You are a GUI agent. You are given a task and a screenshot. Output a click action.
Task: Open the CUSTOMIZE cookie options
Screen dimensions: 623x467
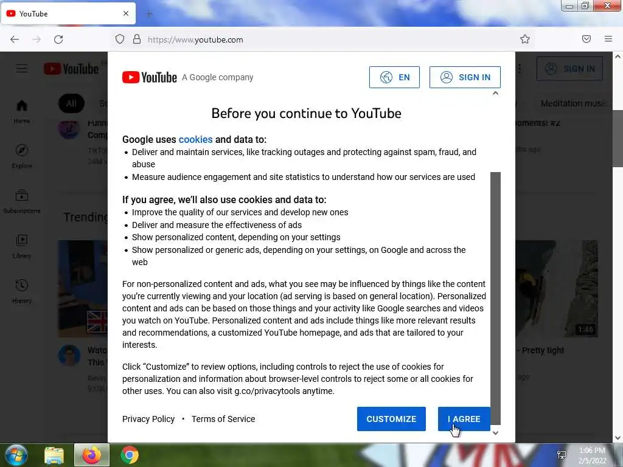click(391, 418)
